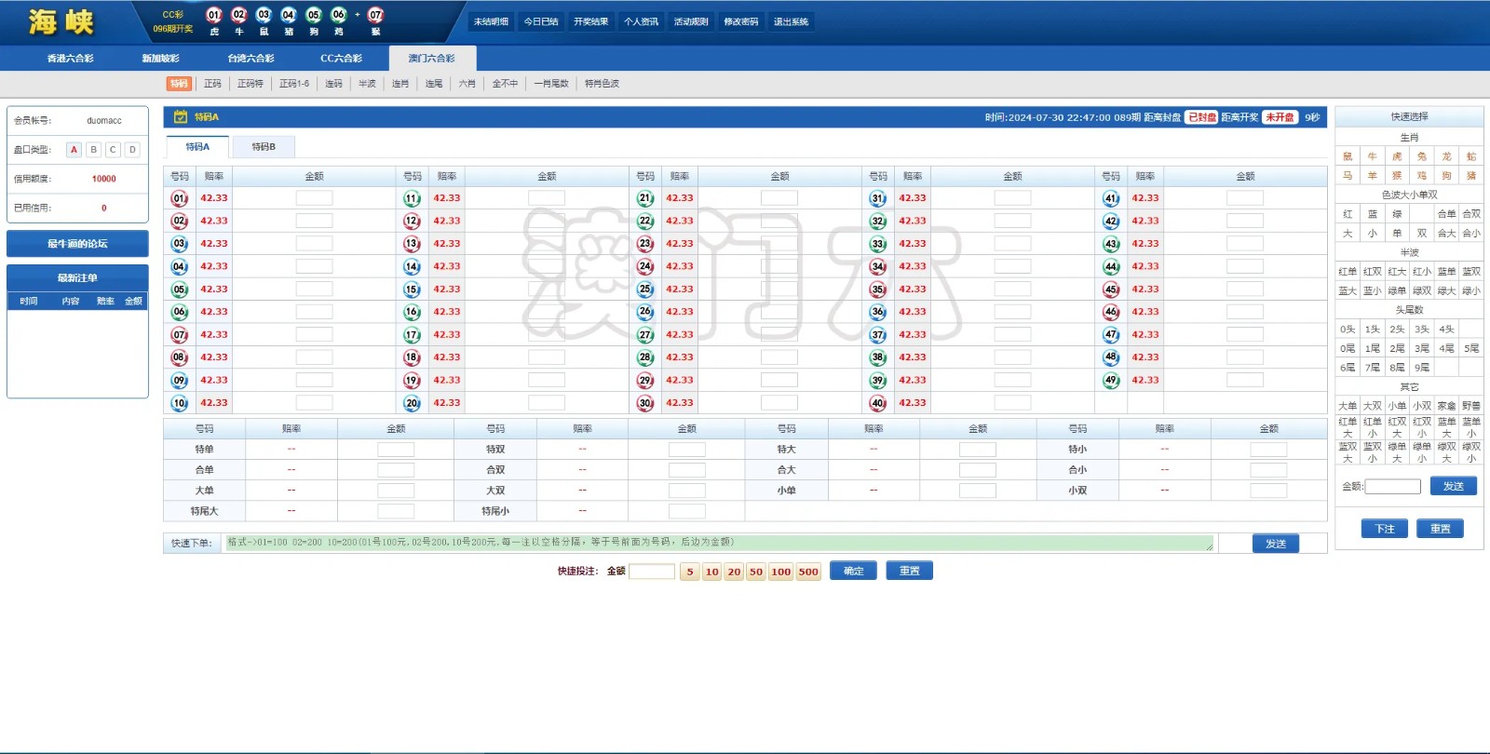The width and height of the screenshot is (1490, 754).
Task: Click the 海峡 logo
Action: tap(61, 21)
